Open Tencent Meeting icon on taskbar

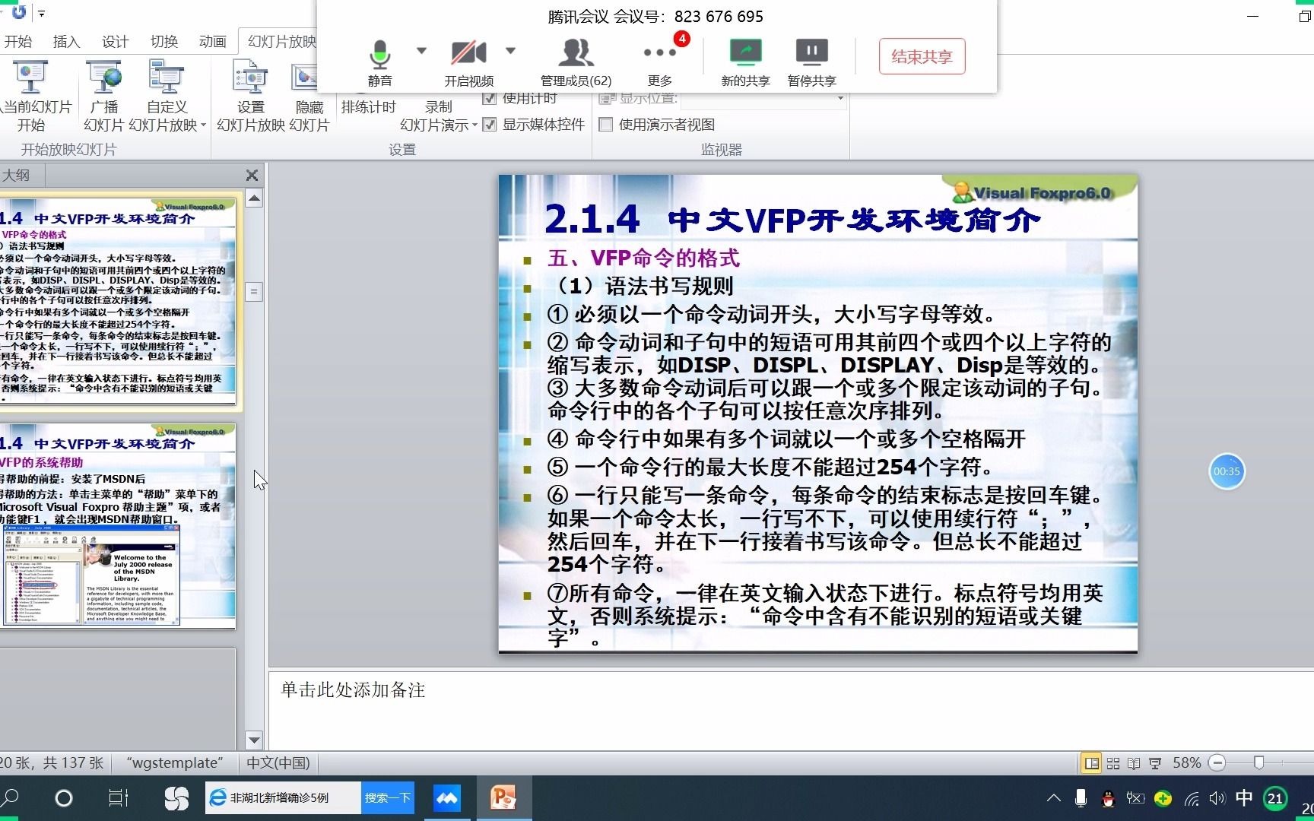[447, 798]
